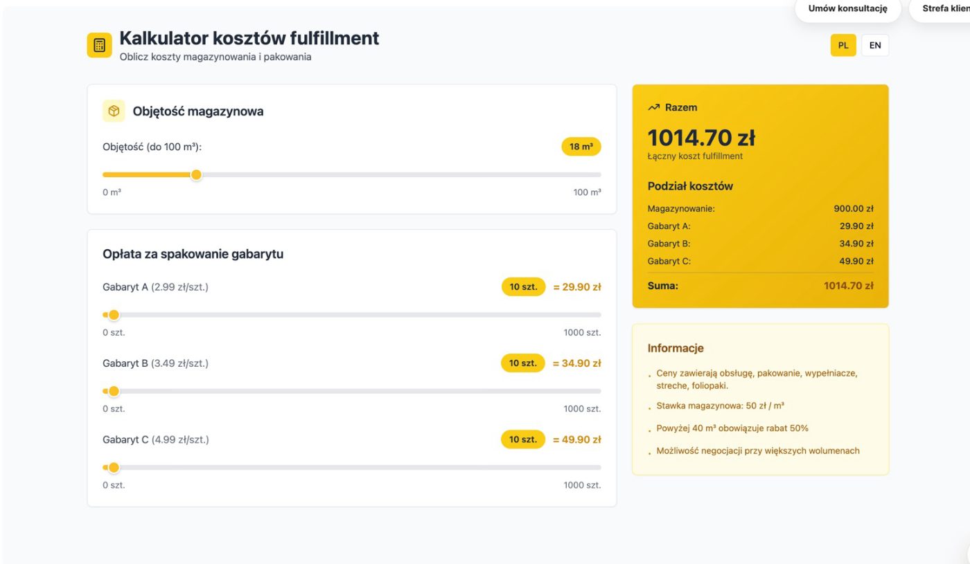Click the Gabaryt C: 49.90 zł summary value
Screen dimensions: 970x564
(x=856, y=262)
